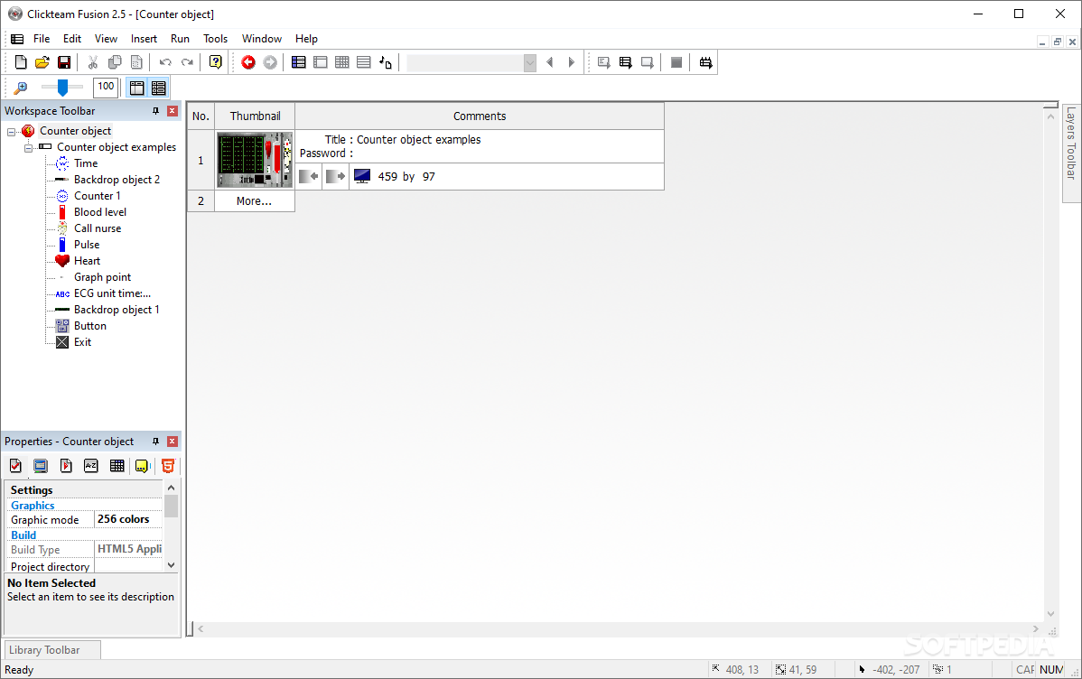
Task: Click the Run Project icon
Action: (x=604, y=62)
